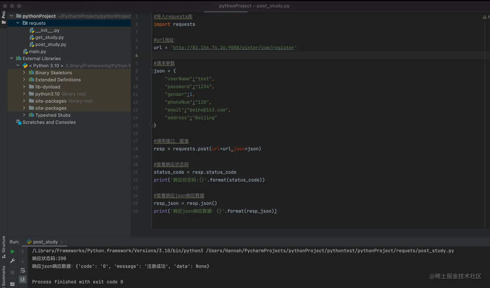Click the requets package folder icon
The height and width of the screenshot is (288, 490).
pos(25,23)
